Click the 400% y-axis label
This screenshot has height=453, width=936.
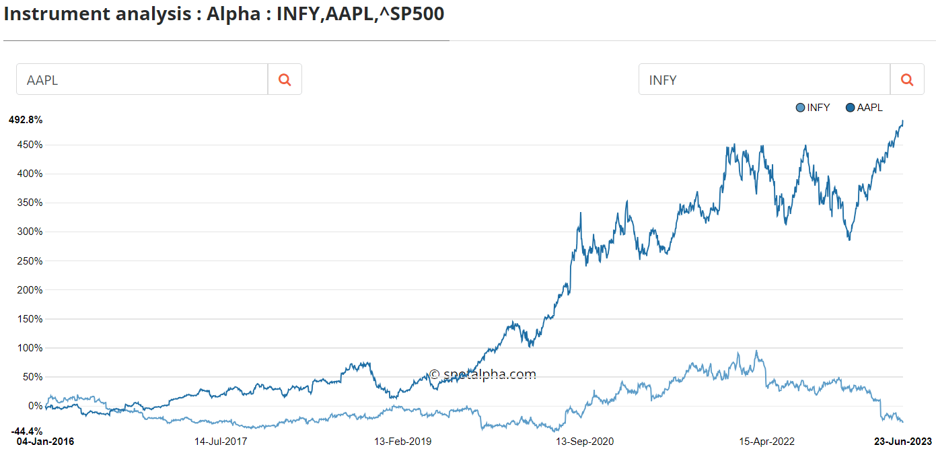(x=30, y=174)
